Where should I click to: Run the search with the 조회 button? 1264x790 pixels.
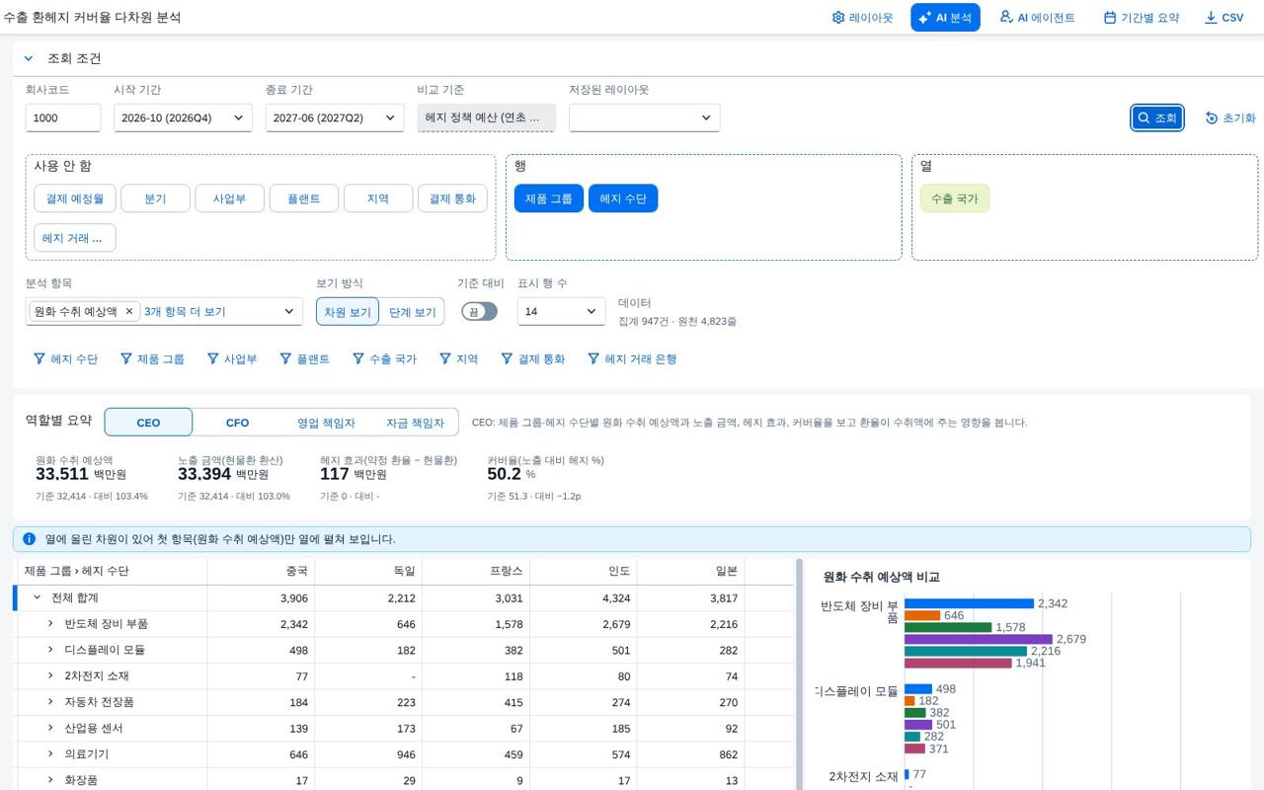coord(1157,118)
